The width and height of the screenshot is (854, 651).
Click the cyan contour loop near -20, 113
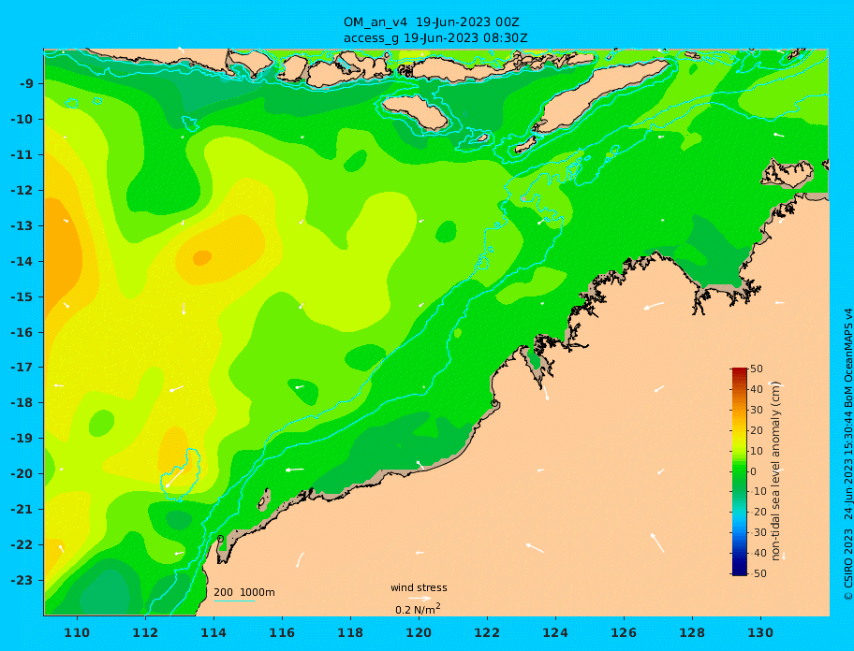[x=181, y=474]
